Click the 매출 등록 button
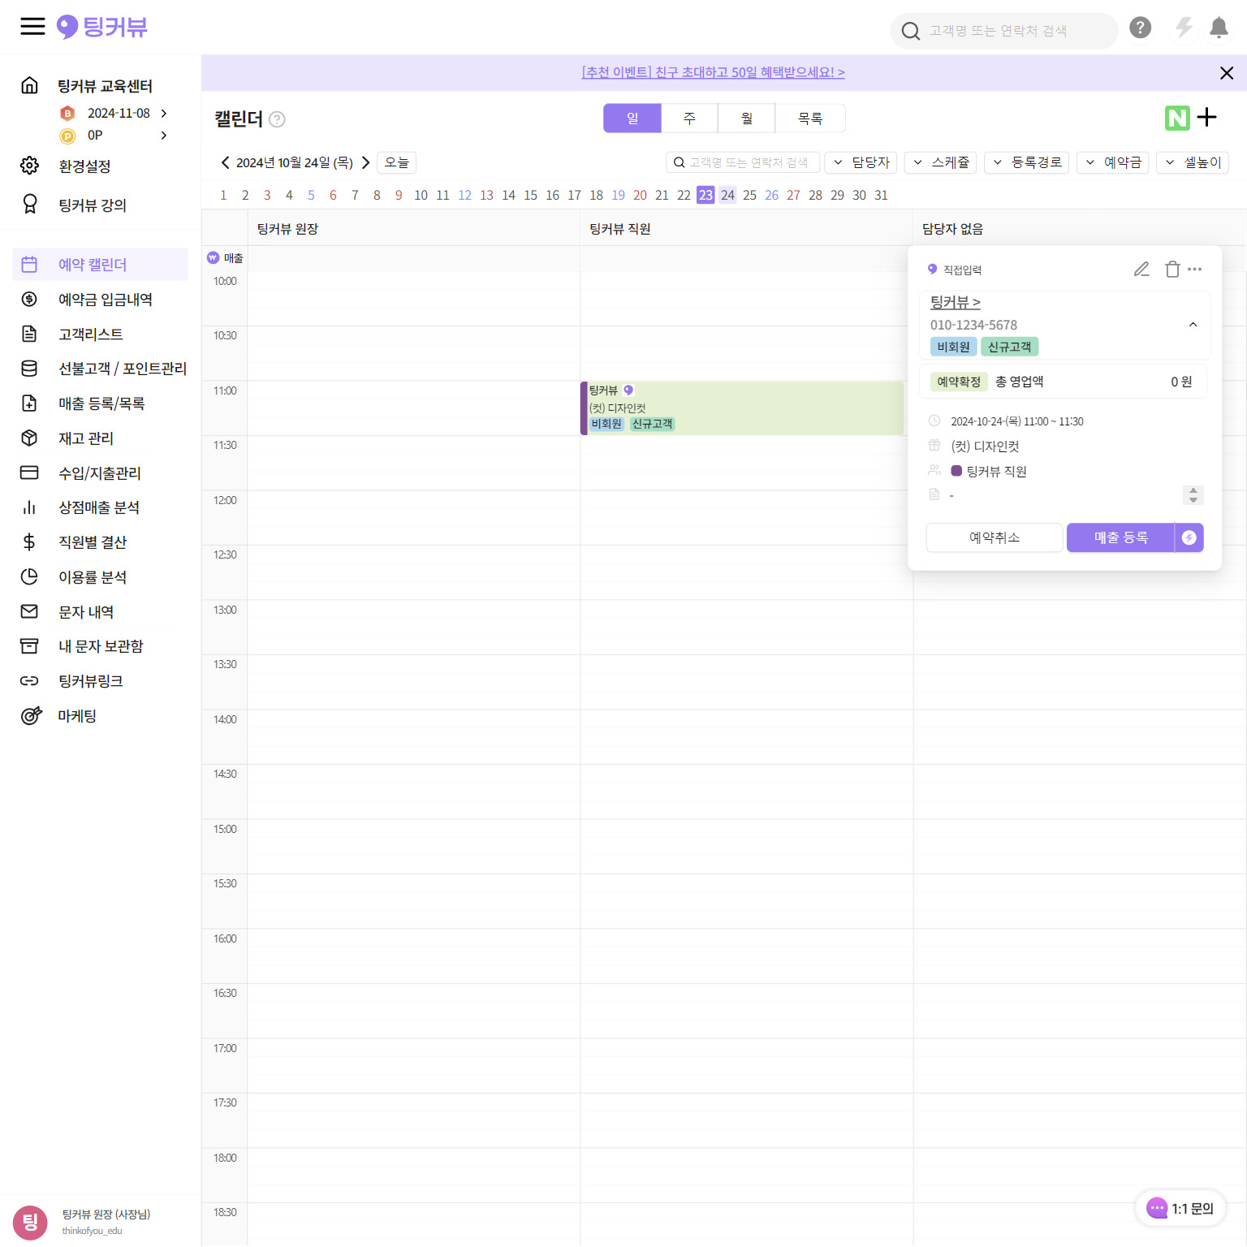The width and height of the screenshot is (1247, 1247). click(1120, 537)
